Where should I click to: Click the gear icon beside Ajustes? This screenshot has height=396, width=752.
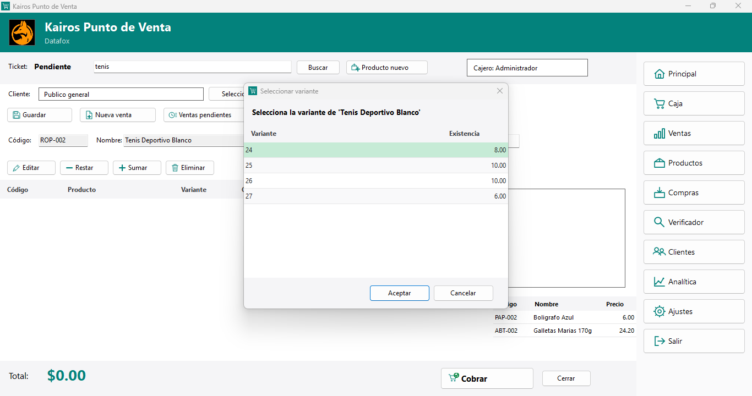[x=659, y=311]
